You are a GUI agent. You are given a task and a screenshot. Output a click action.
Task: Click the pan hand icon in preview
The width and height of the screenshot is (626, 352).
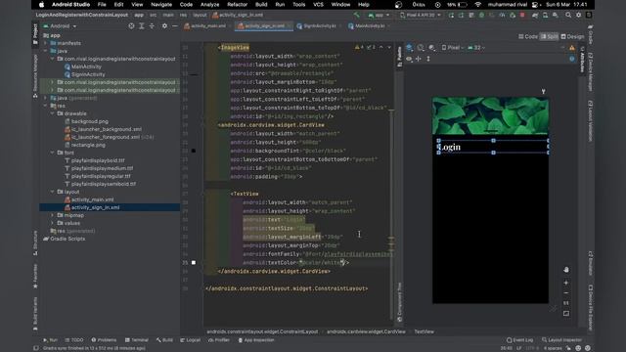pos(566,270)
